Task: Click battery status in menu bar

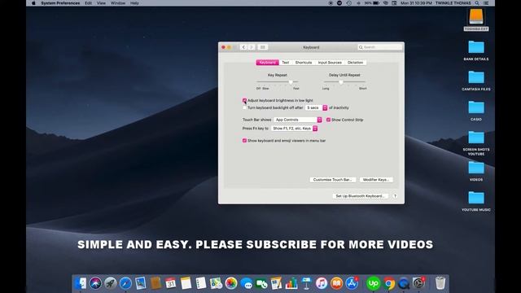Action: (372, 3)
